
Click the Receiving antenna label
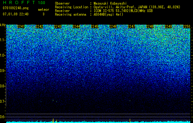pyautogui.click(x=71, y=14)
